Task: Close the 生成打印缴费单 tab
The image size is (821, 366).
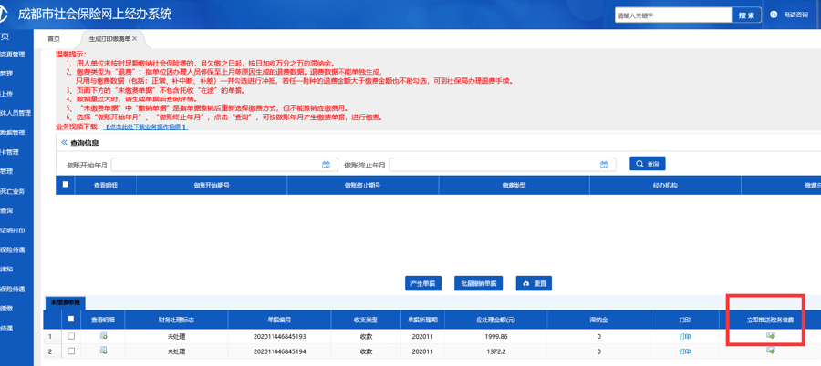Action: (135, 39)
